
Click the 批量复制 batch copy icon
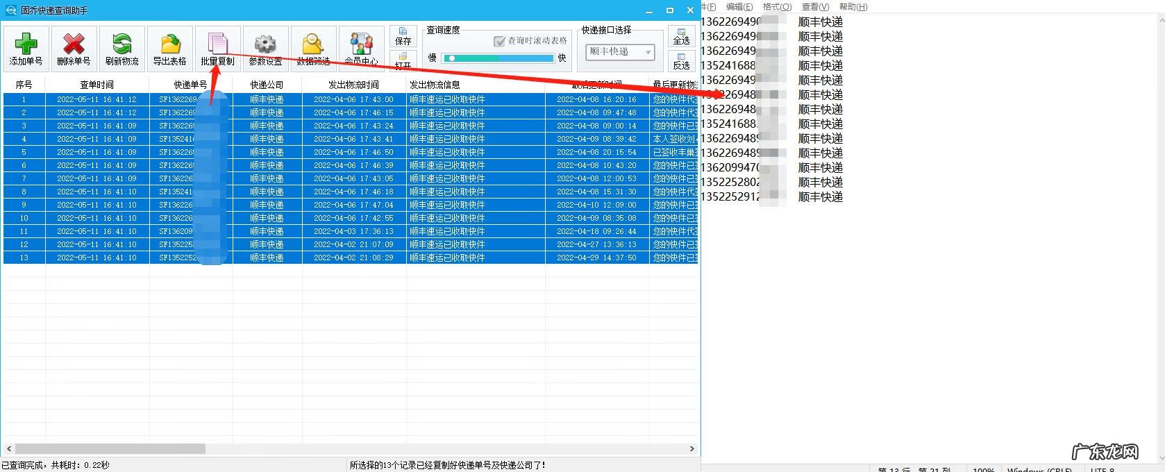[218, 49]
